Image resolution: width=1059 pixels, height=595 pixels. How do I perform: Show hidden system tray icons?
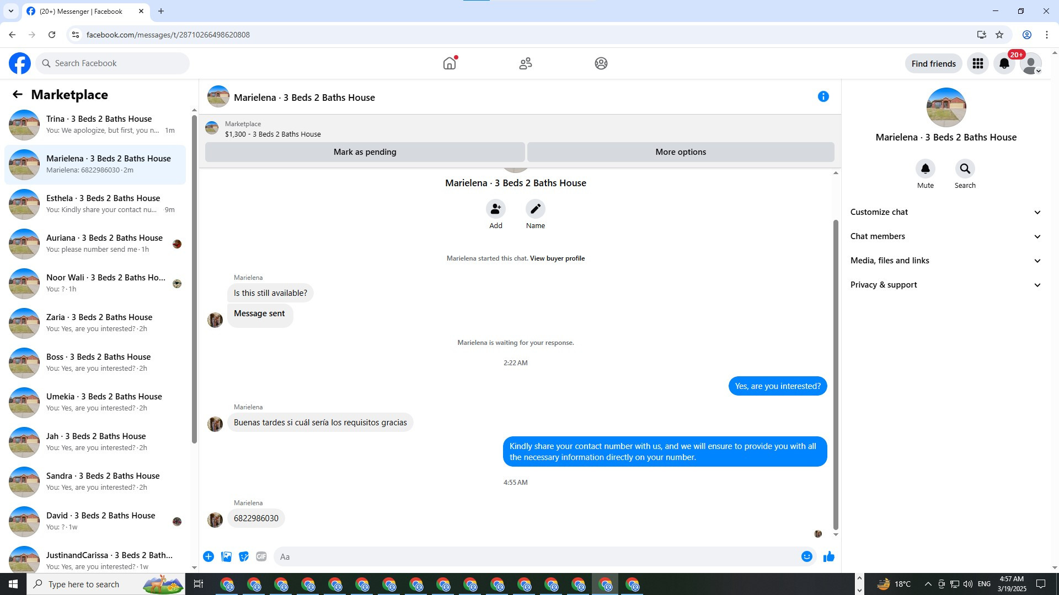[928, 584]
